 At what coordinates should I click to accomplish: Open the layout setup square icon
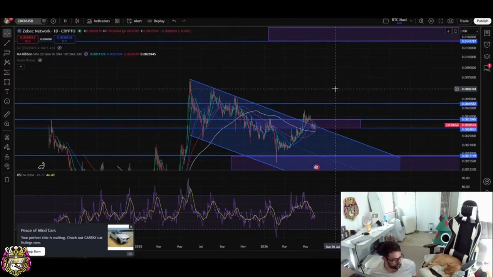point(386,21)
